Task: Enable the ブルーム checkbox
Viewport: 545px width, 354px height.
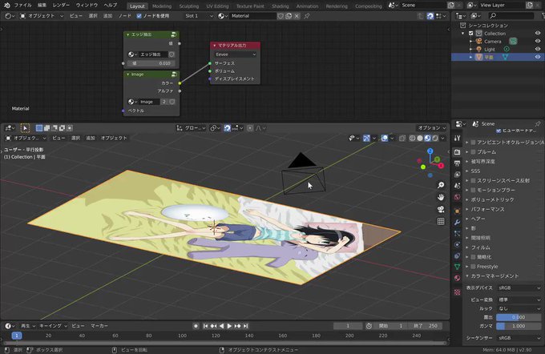Action: [x=473, y=152]
